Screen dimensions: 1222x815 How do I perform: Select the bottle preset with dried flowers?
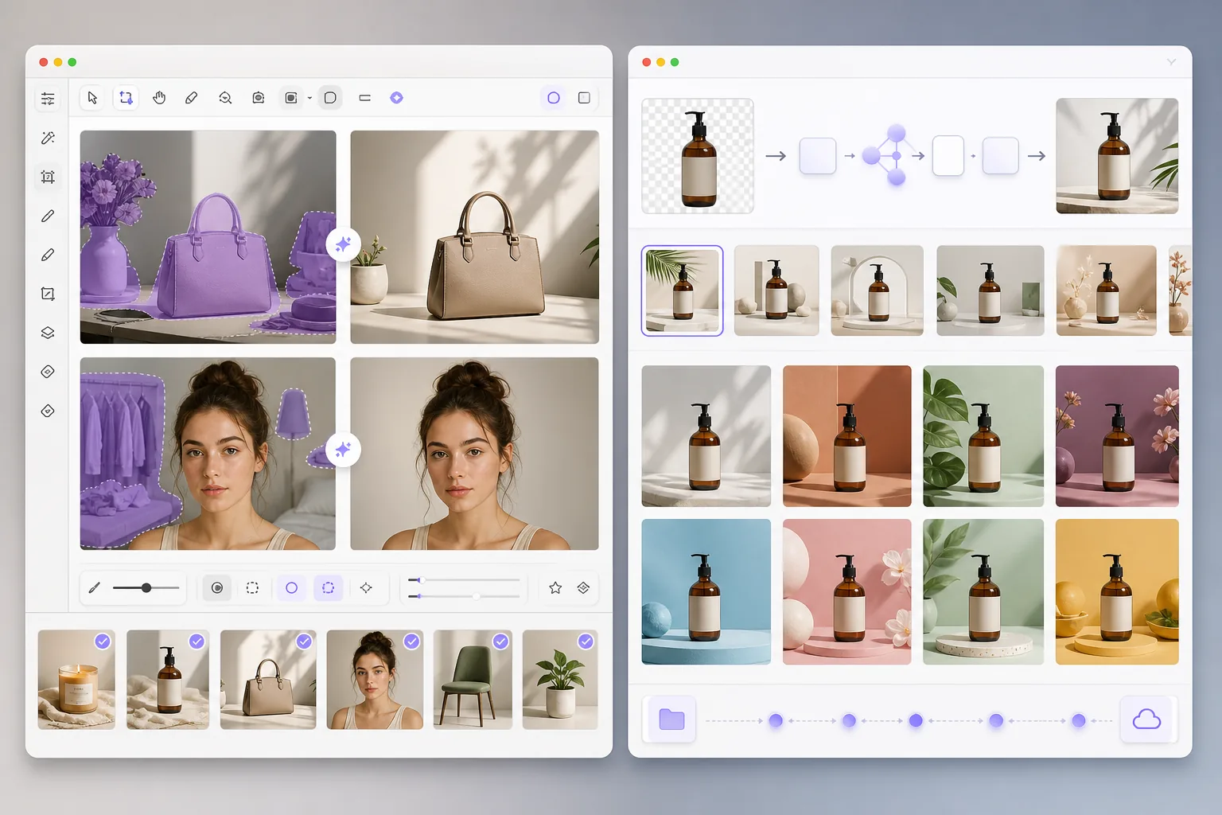click(1106, 291)
